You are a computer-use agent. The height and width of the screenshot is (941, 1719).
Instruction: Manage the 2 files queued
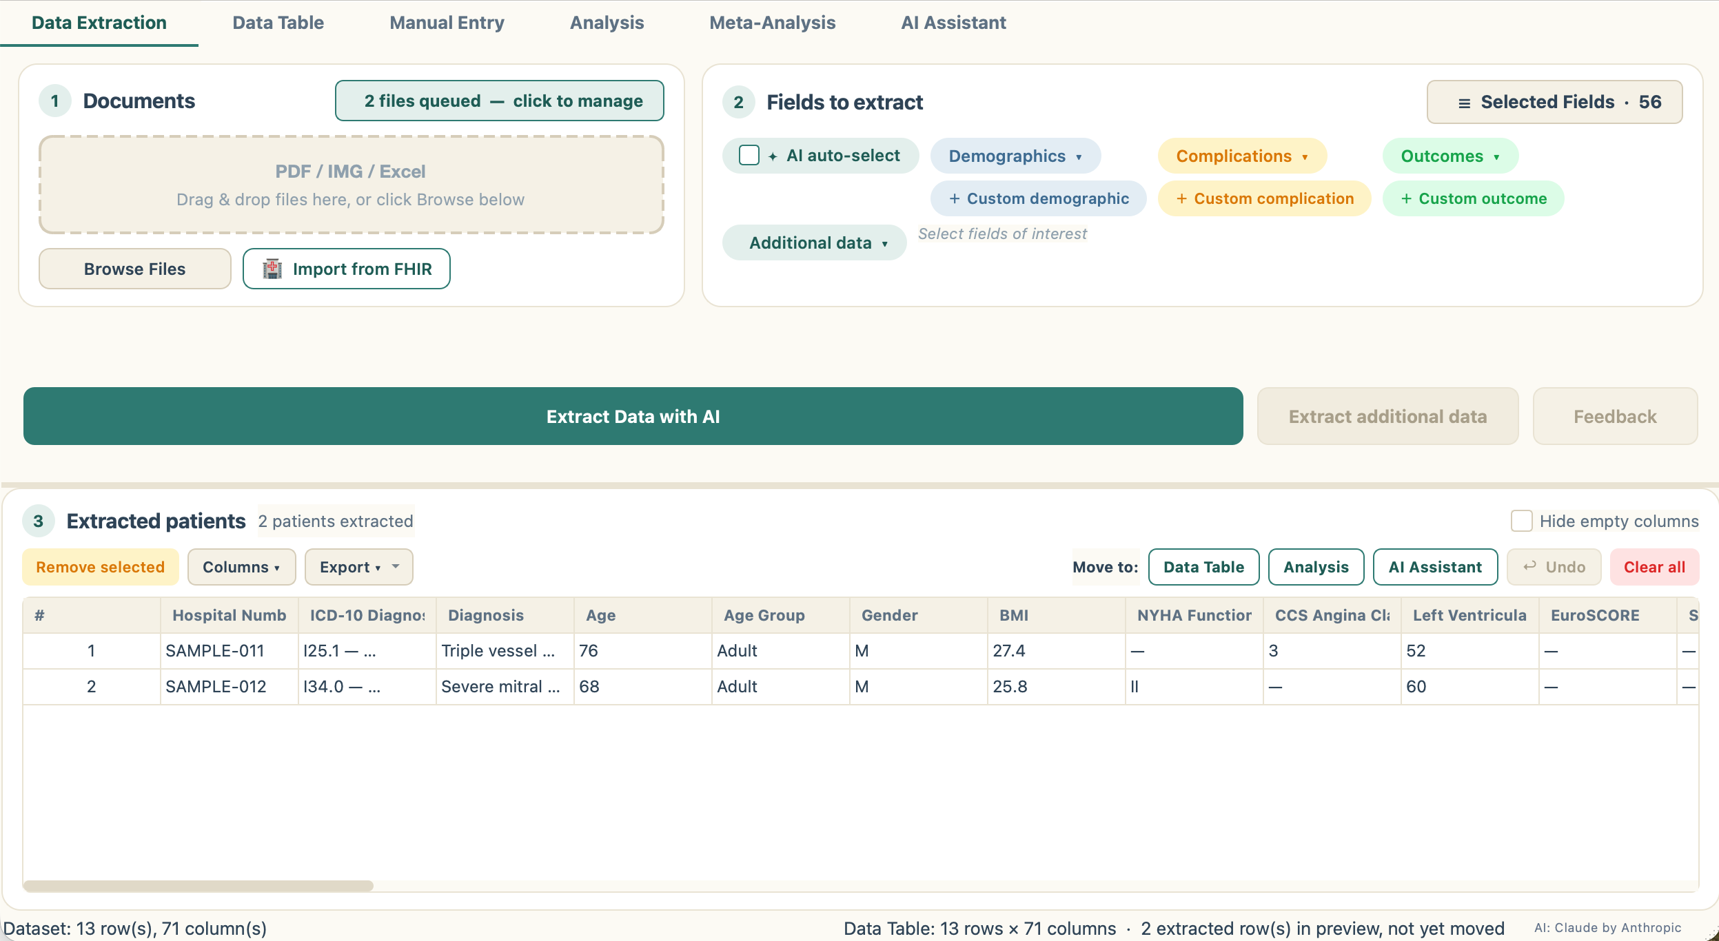pos(500,101)
